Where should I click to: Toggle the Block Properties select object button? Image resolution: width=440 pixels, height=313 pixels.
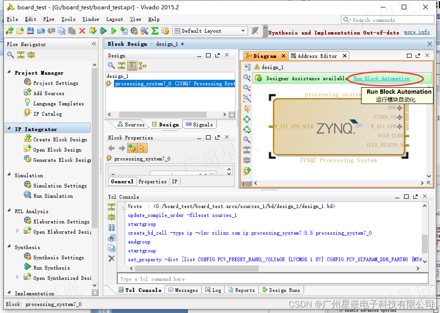click(142, 148)
